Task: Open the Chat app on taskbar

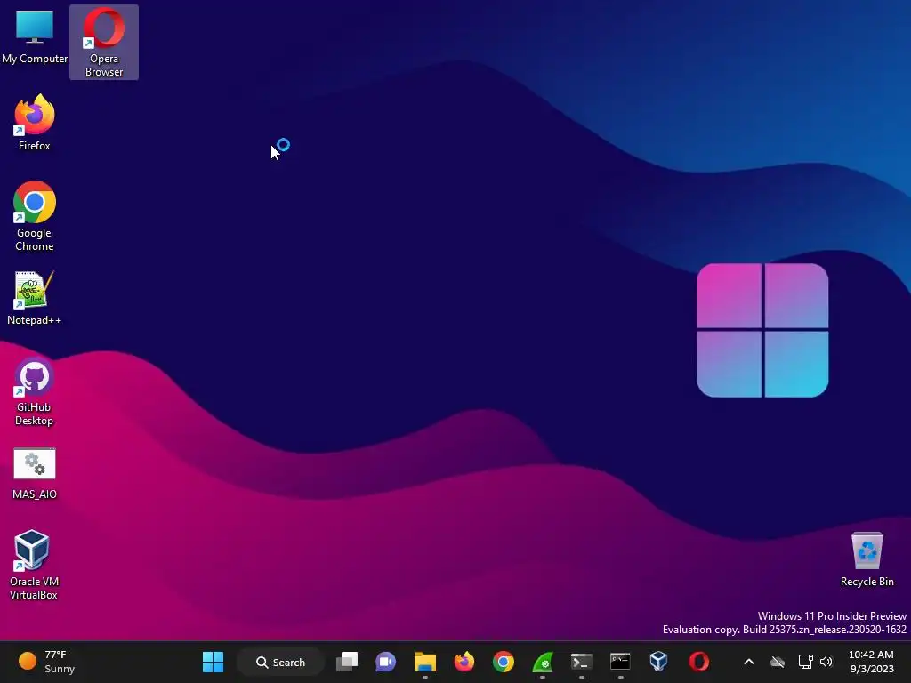Action: (x=386, y=662)
